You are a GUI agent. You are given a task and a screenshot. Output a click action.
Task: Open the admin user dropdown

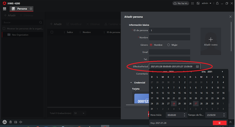click(206, 3)
